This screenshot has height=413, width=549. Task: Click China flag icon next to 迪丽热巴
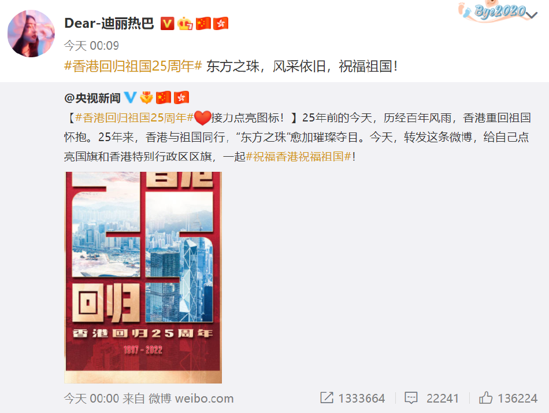coord(203,24)
